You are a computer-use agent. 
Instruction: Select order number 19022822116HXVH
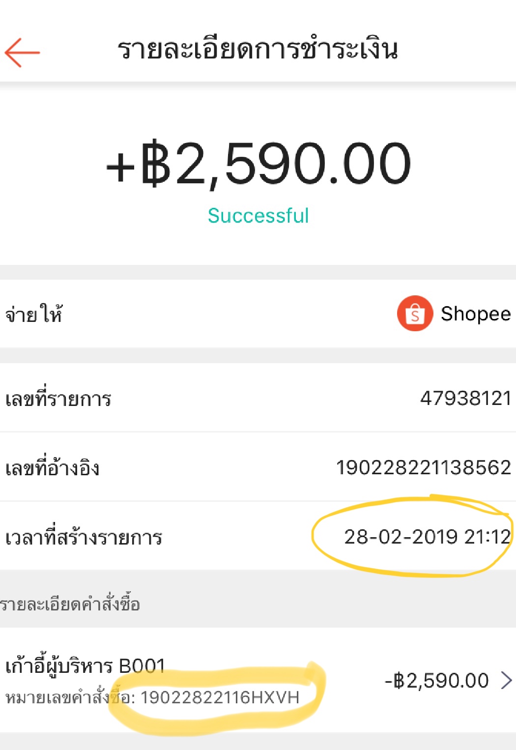point(220,697)
